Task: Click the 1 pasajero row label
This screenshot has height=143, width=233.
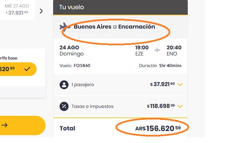Action: [83, 85]
